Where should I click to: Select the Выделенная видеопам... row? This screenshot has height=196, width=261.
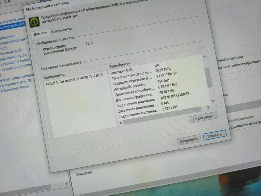pyautogui.click(x=153, y=100)
